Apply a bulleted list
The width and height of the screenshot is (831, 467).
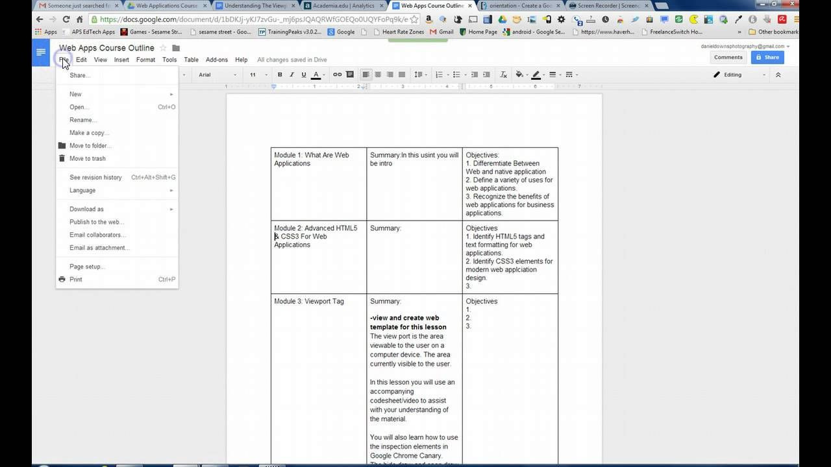[x=456, y=75]
